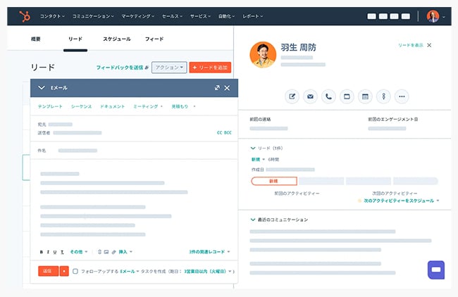This screenshot has width=458, height=297.
Task: Click the icon right of the calendar icon
Action: pyautogui.click(x=383, y=96)
